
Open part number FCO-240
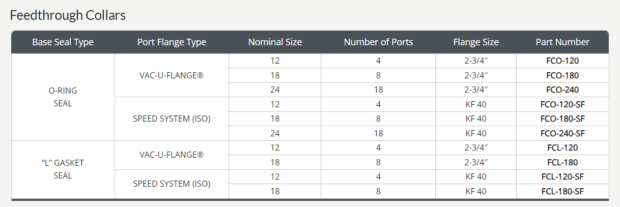[562, 90]
